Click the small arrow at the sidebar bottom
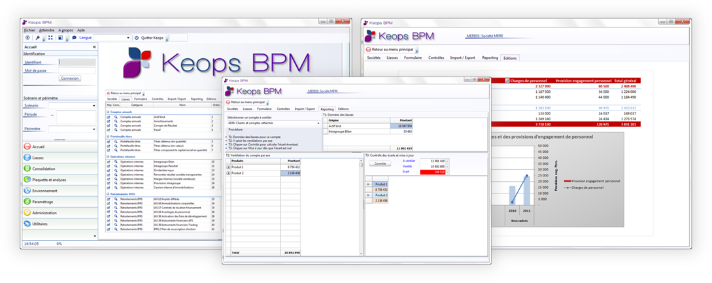712x283 pixels. point(95,236)
